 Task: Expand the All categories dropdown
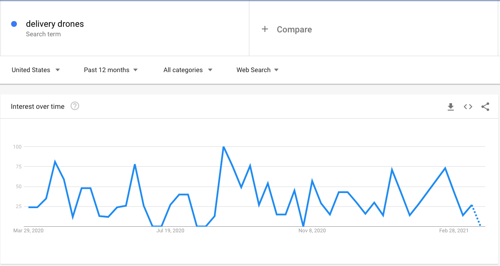point(188,70)
